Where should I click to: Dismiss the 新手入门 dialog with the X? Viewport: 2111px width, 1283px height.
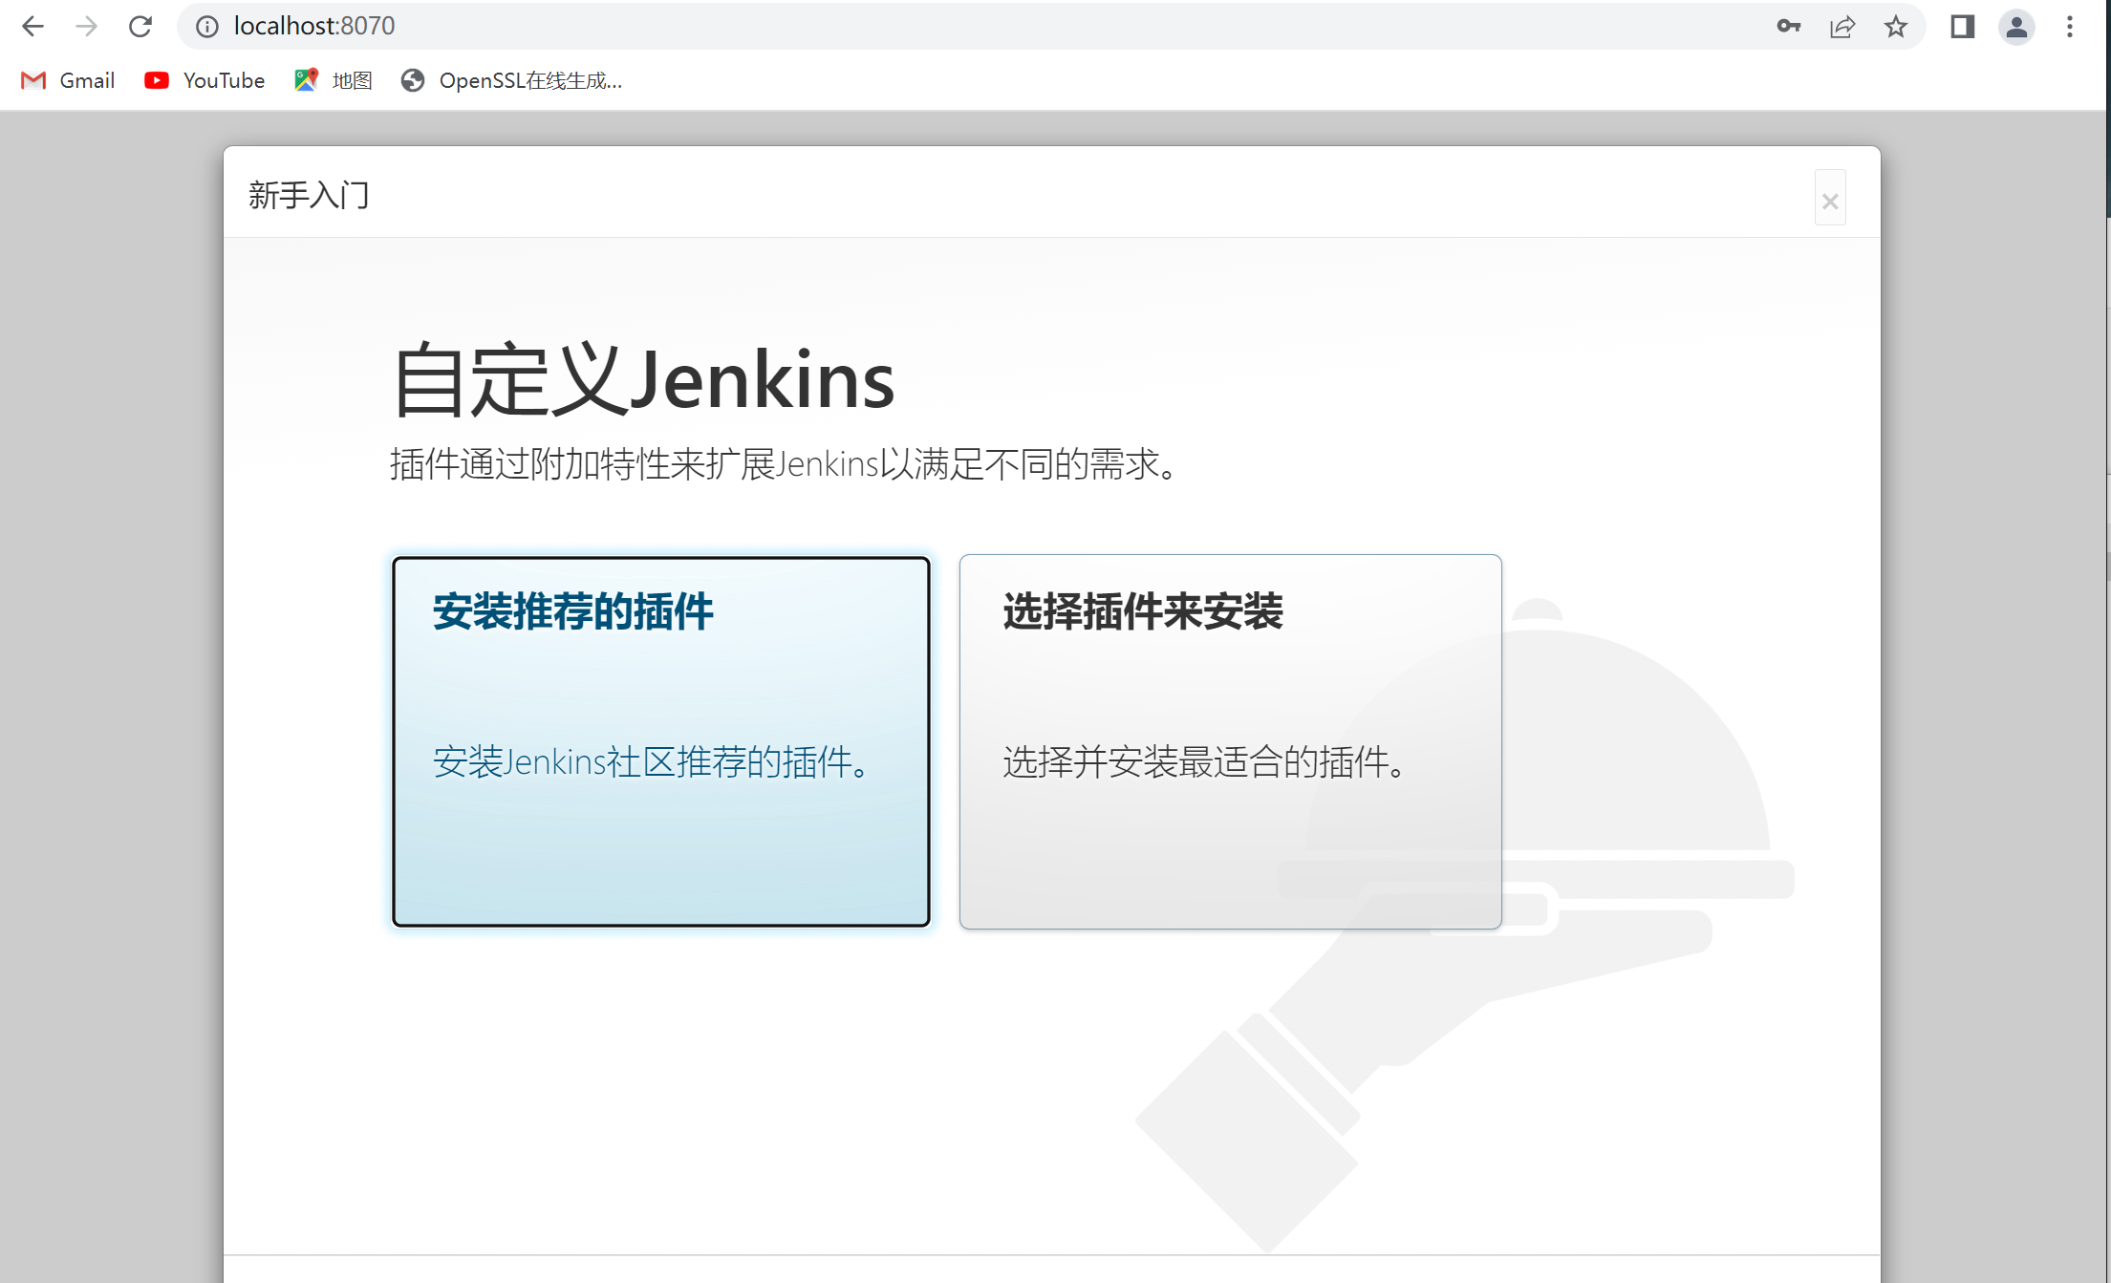[x=1830, y=199]
